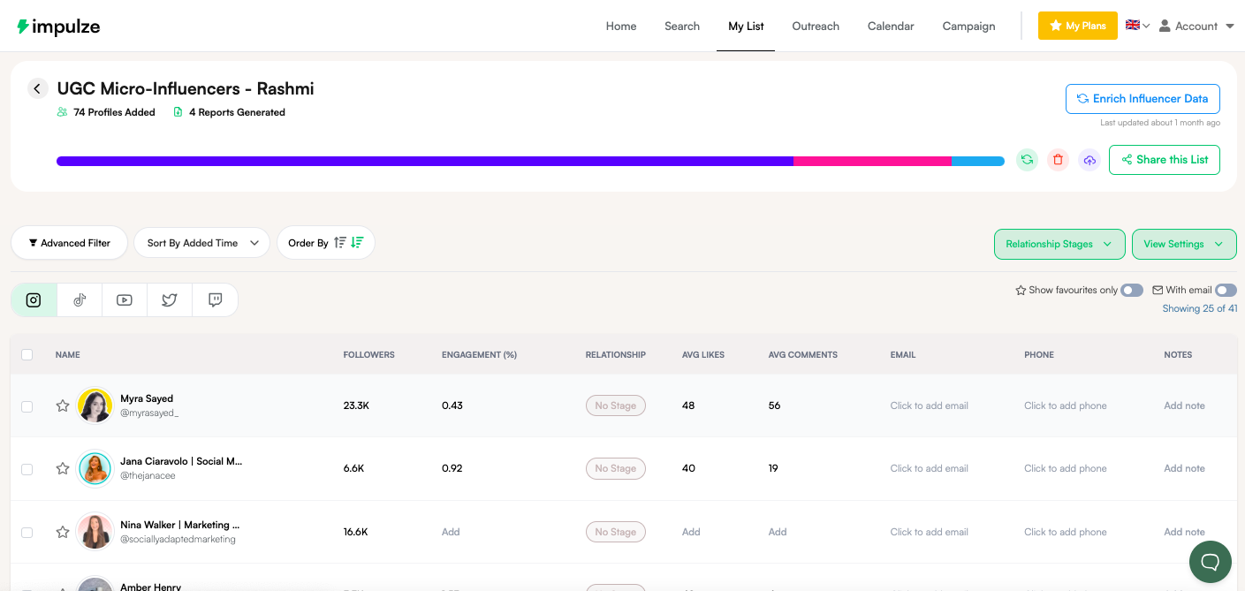Open the language flag dropdown
The height and width of the screenshot is (591, 1245).
click(1137, 26)
